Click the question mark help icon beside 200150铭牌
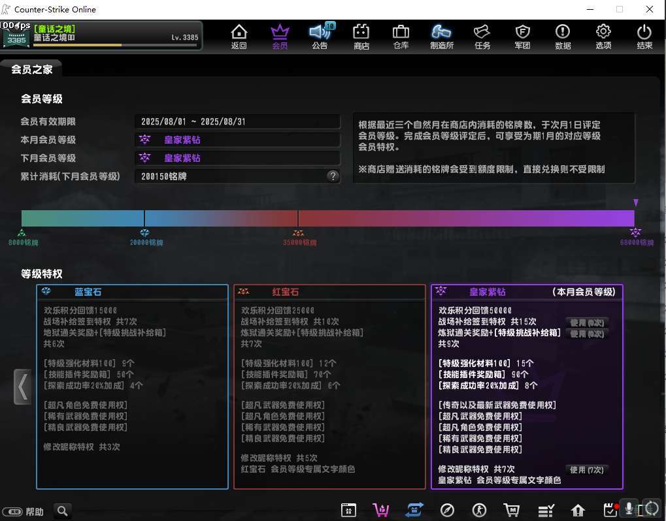This screenshot has height=521, width=666. click(x=333, y=176)
